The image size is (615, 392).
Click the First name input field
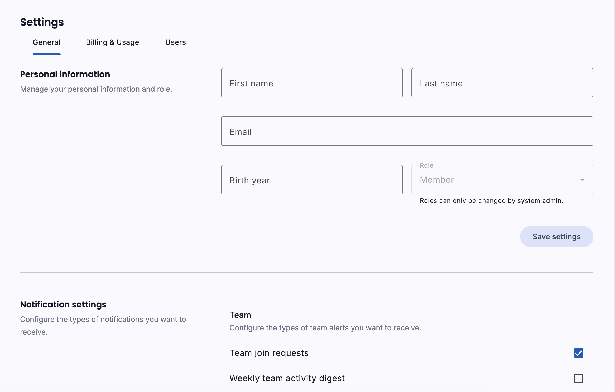[x=312, y=83]
